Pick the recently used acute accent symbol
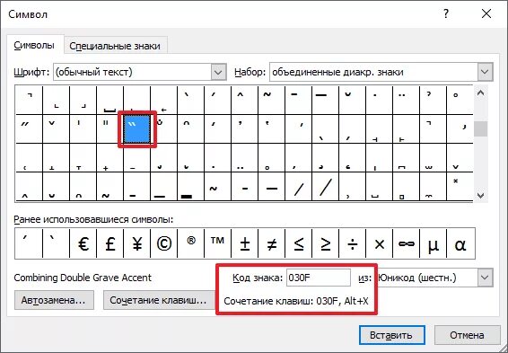Screen dimensions: 508x353 tap(29, 243)
